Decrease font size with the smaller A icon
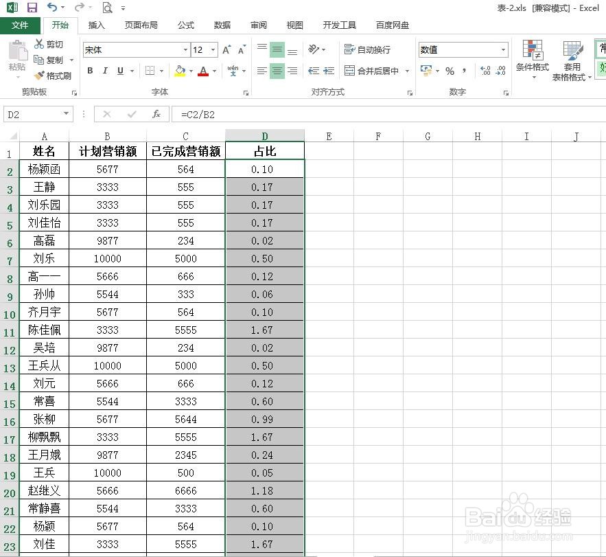606x557 pixels. click(242, 50)
